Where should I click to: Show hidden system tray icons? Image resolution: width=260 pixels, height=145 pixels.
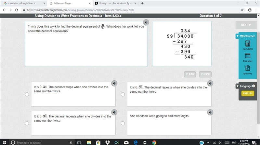click(208, 142)
